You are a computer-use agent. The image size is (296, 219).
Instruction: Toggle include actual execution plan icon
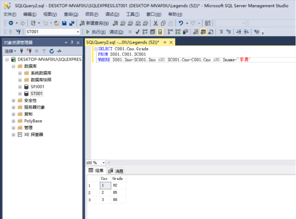[x=170, y=32]
